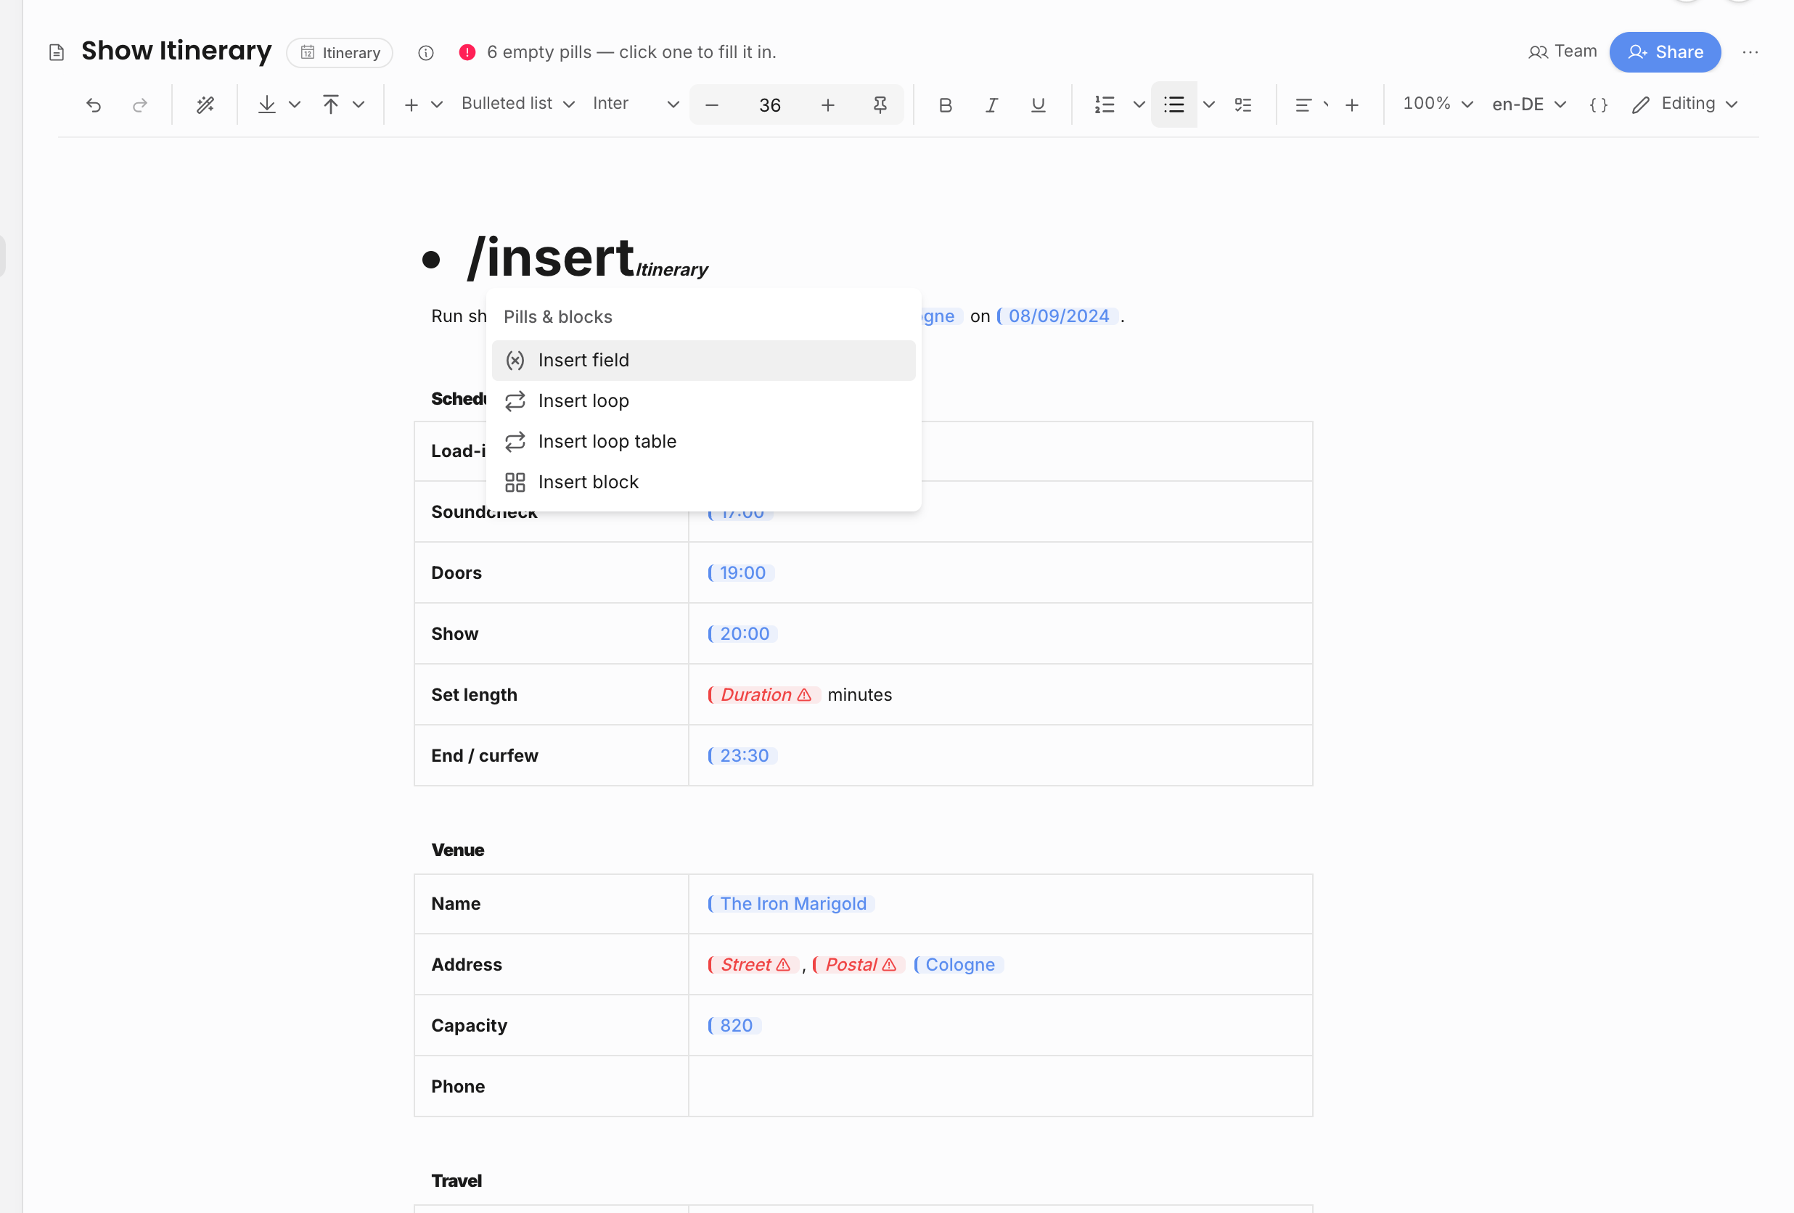1794x1213 pixels.
Task: Expand the upload options chevron
Action: [359, 104]
